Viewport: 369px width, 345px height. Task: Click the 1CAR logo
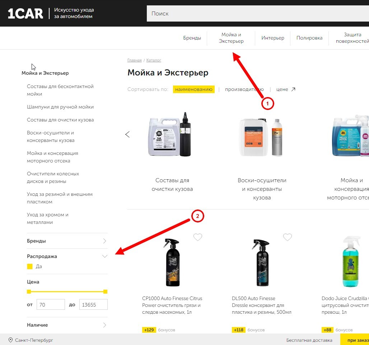coord(25,13)
